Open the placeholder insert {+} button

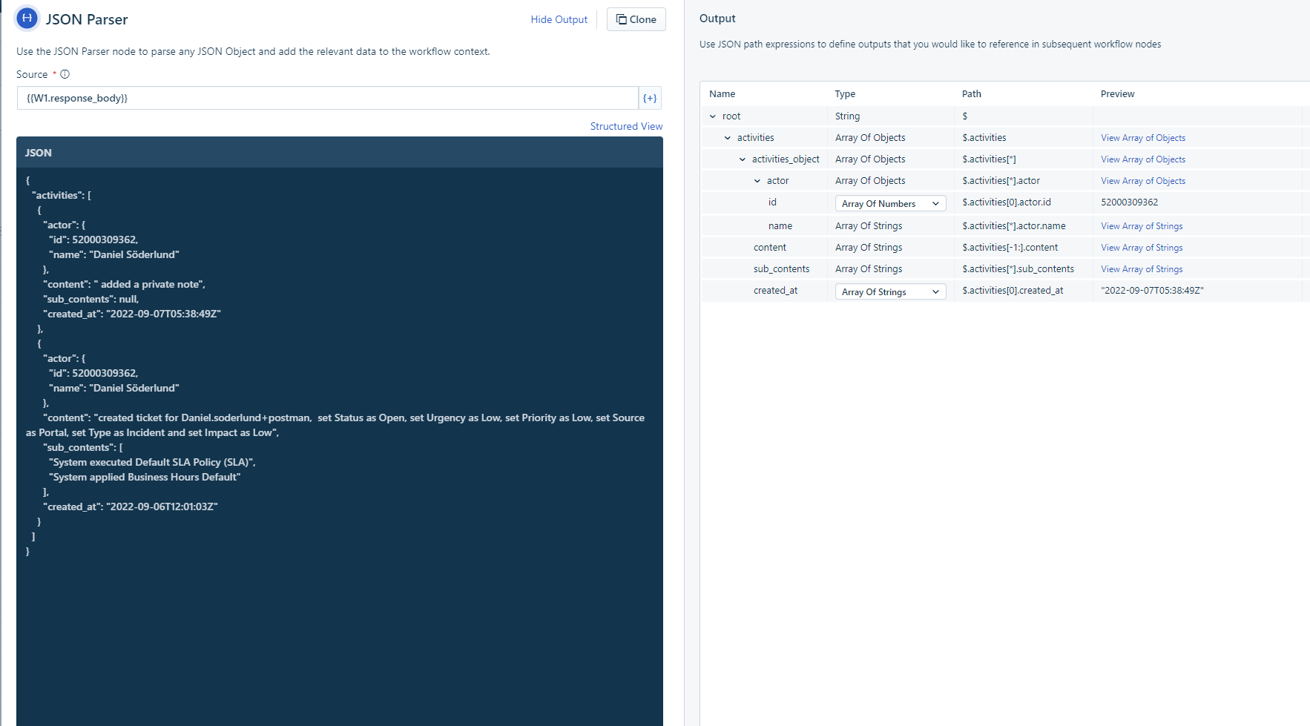[x=650, y=98]
